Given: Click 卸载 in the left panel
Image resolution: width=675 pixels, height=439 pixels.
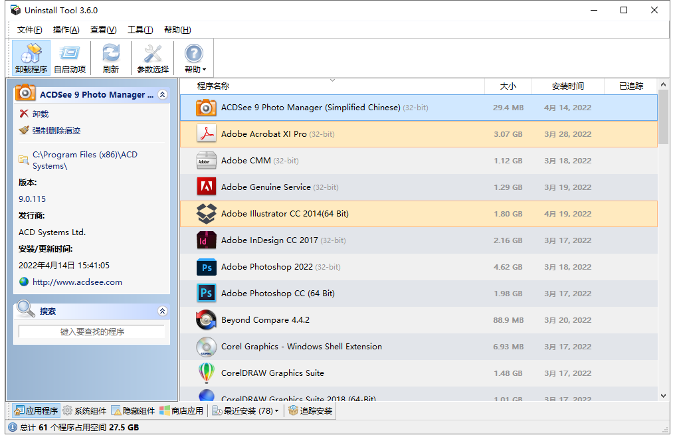Looking at the screenshot, I should tap(40, 114).
